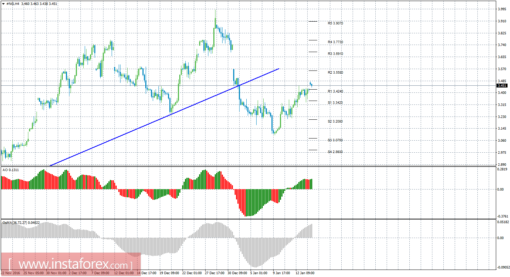
Task: Click the S1 3.3420 pivot label
Action: pyautogui.click(x=335, y=102)
